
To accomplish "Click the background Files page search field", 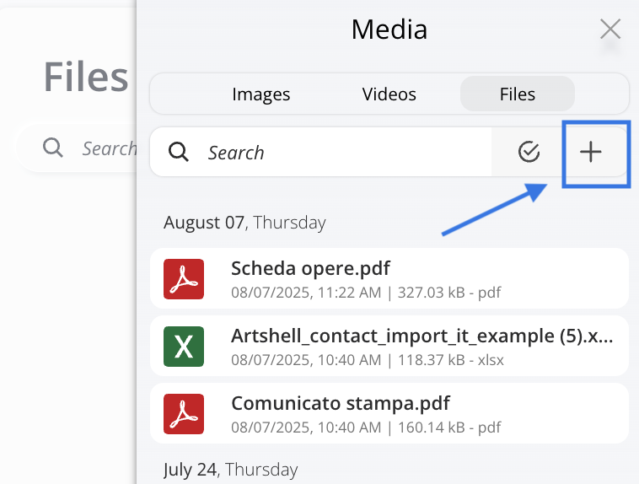I will point(77,148).
